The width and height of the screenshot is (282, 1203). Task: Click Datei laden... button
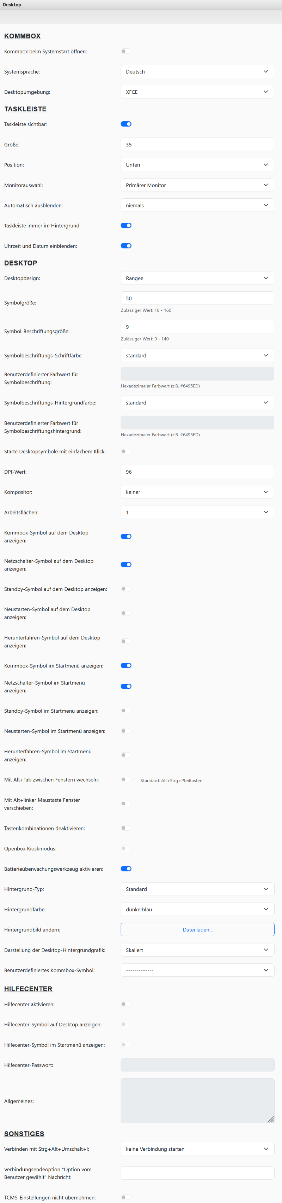[197, 929]
